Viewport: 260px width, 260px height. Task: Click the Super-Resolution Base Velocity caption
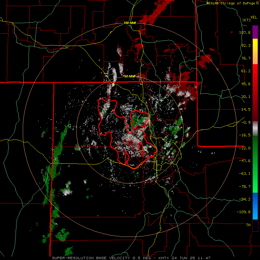click(131, 258)
